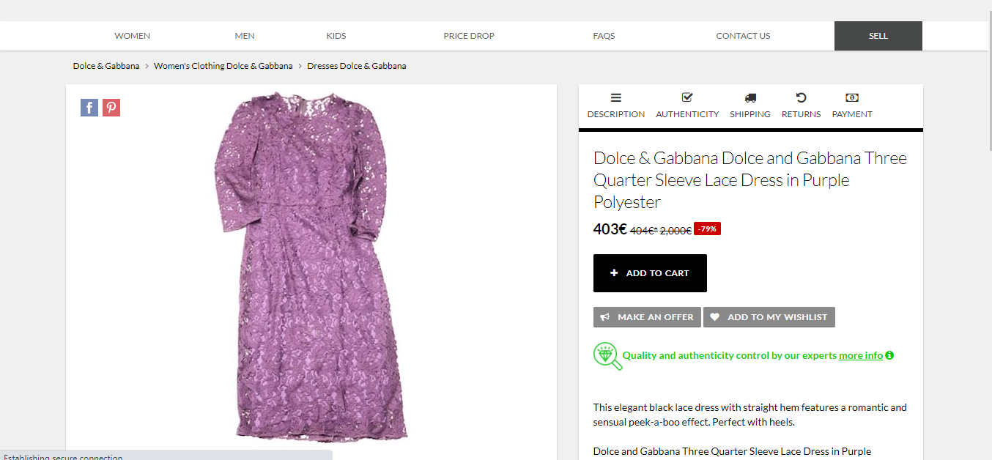The height and width of the screenshot is (460, 992).
Task: Open the Women menu
Action: coord(133,36)
